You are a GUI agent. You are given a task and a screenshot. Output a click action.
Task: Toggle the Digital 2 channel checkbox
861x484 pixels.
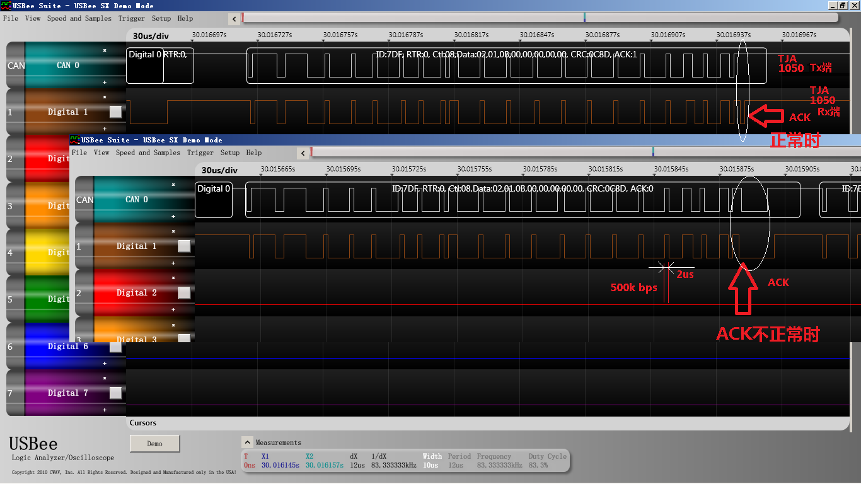pos(184,293)
